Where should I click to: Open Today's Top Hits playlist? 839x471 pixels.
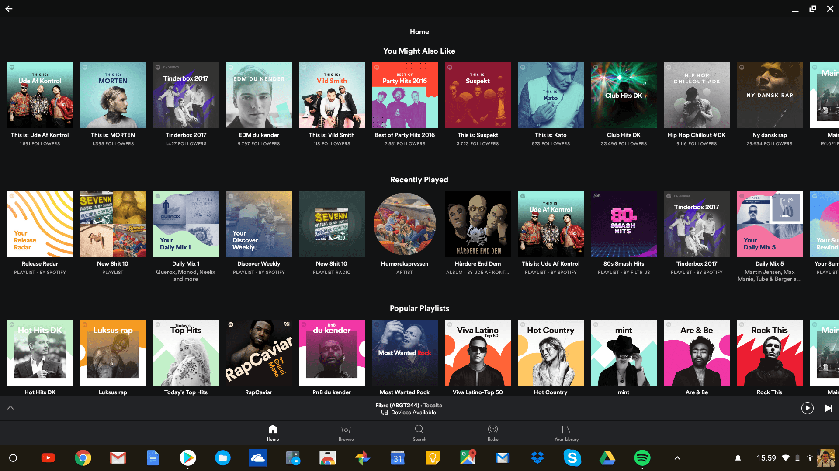pos(186,352)
